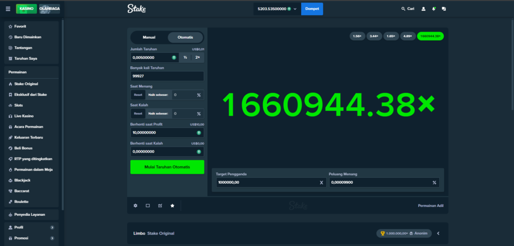Click the 1.000.000,00× Anonim trophy badge
The image size is (514, 246).
pyautogui.click(x=404, y=233)
